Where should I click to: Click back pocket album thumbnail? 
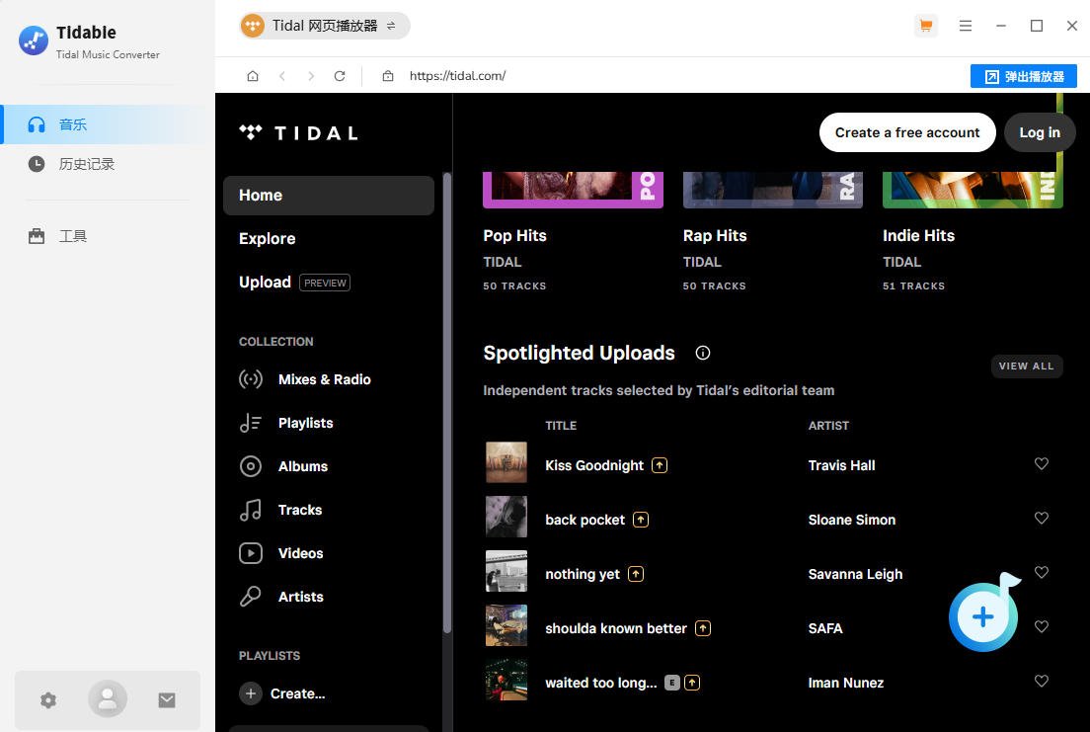(x=506, y=517)
